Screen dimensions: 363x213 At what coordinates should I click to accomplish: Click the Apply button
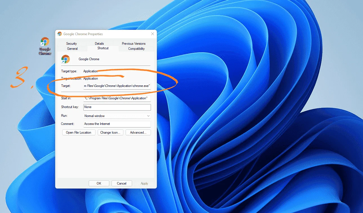point(144,183)
